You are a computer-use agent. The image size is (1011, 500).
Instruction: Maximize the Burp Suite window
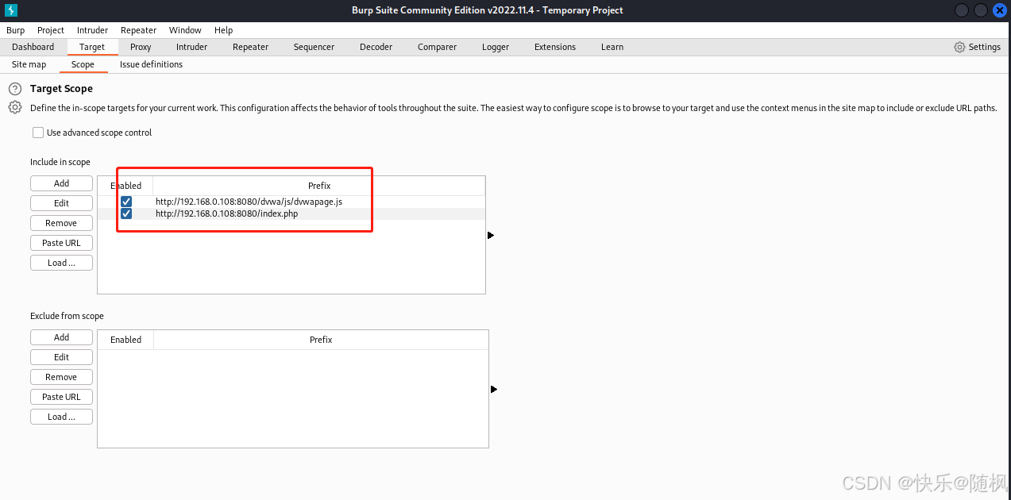[981, 10]
